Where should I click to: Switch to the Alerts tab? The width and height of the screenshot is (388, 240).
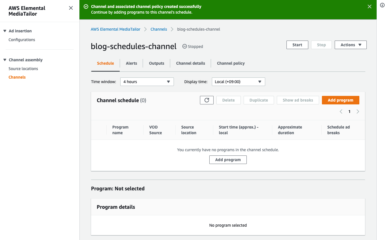[131, 63]
